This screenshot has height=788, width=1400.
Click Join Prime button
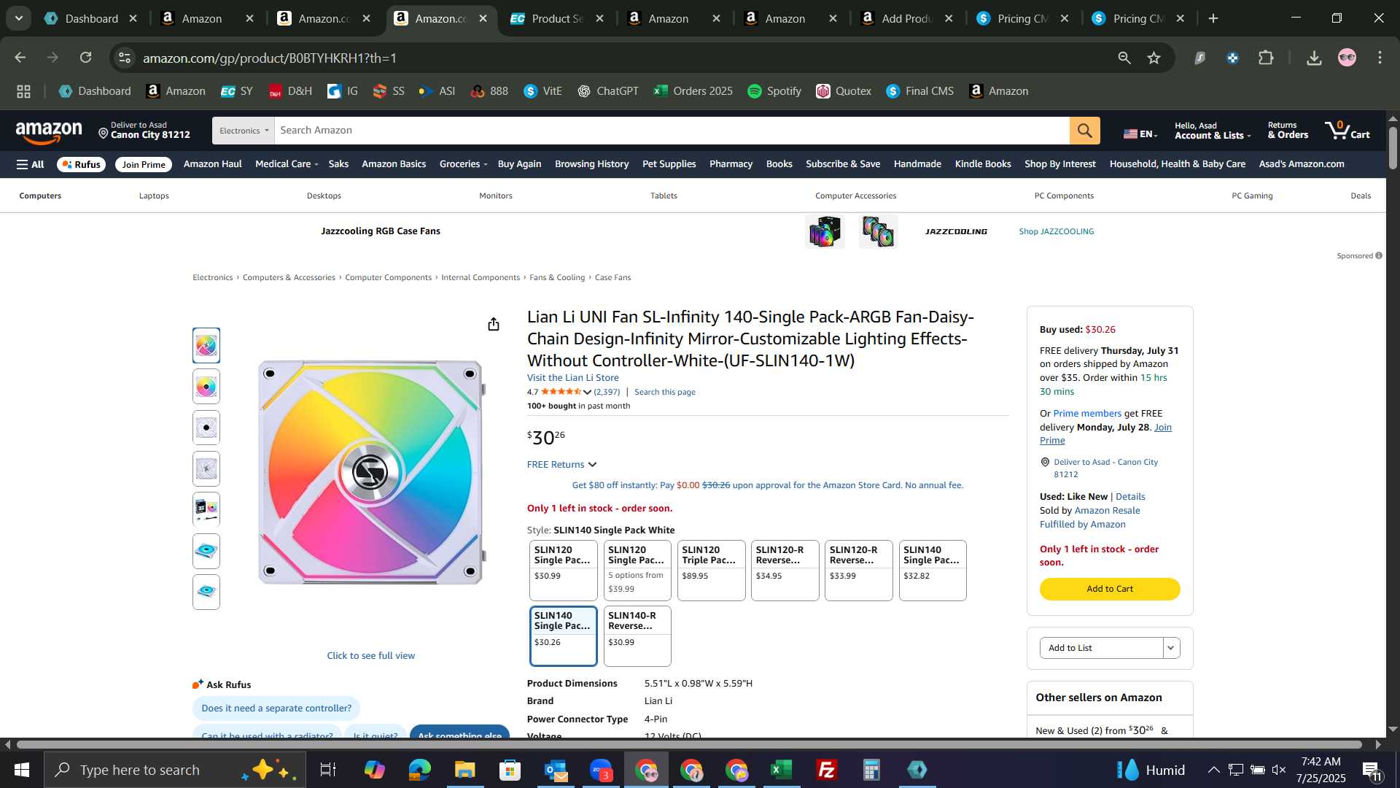144,164
